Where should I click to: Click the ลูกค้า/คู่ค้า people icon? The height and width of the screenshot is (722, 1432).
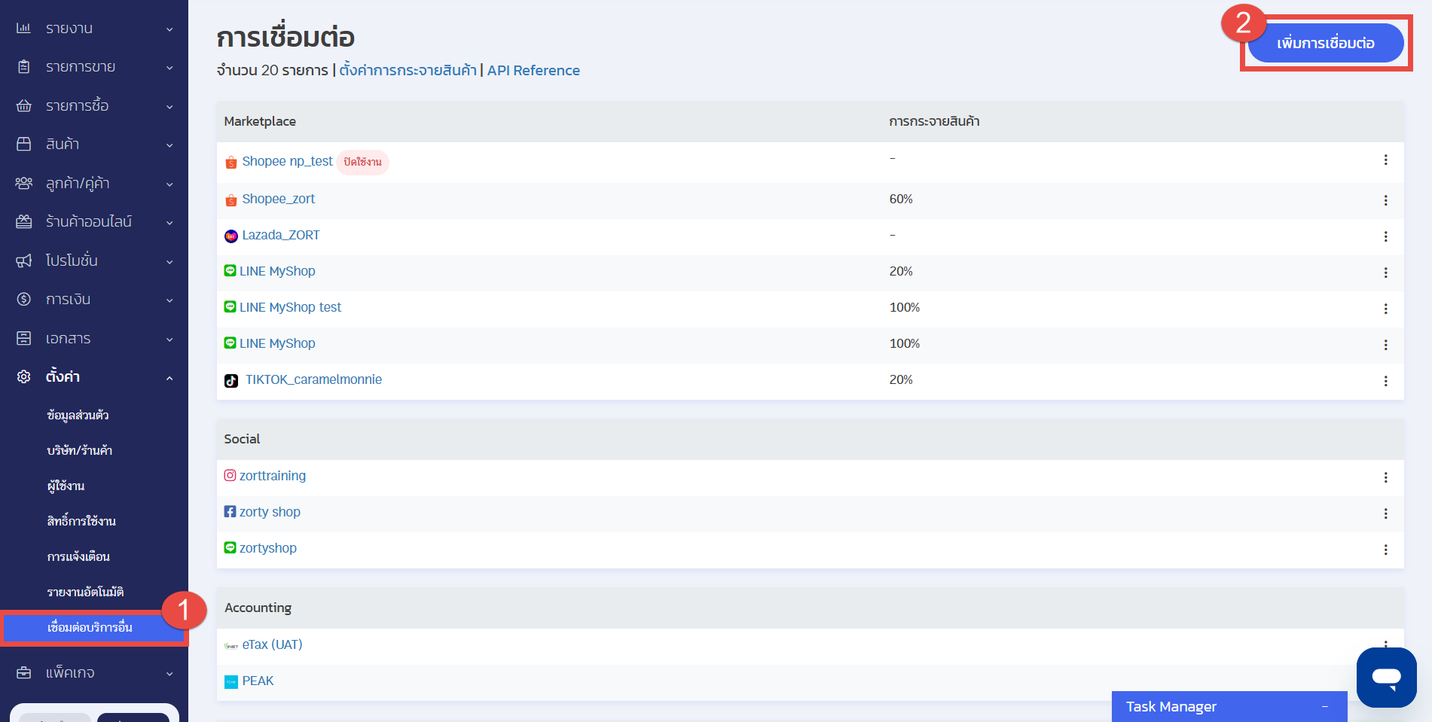click(x=24, y=183)
